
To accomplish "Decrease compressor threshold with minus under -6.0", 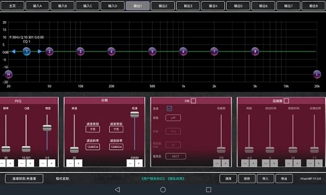I will tap(245, 163).
